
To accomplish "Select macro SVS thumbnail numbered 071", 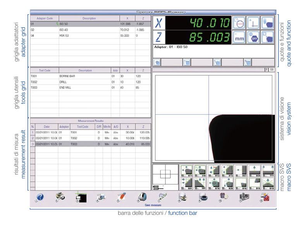I will click(x=186, y=171).
